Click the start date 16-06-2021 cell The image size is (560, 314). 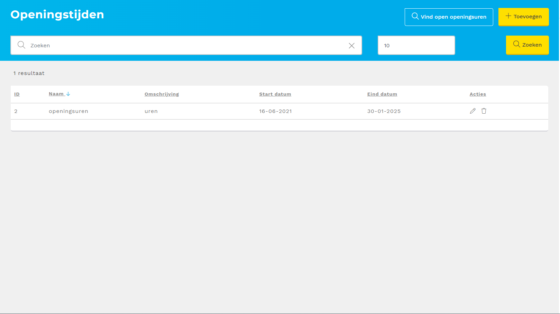275,111
